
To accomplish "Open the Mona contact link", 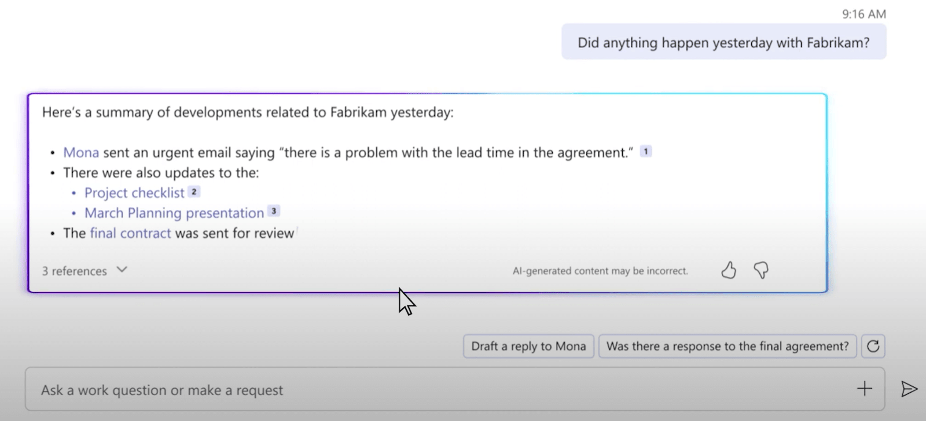I will click(80, 152).
